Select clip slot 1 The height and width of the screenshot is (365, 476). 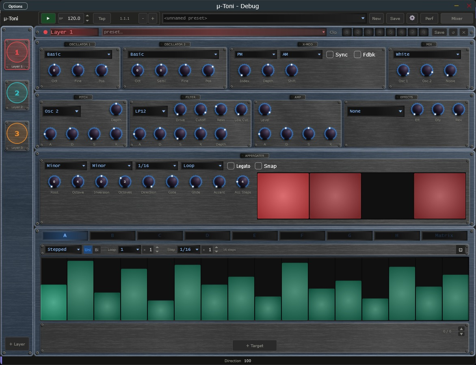[347, 32]
